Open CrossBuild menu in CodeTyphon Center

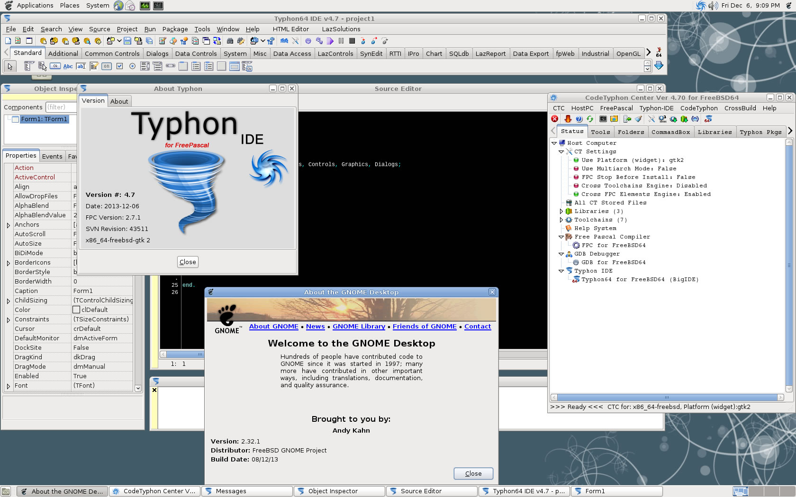point(740,108)
